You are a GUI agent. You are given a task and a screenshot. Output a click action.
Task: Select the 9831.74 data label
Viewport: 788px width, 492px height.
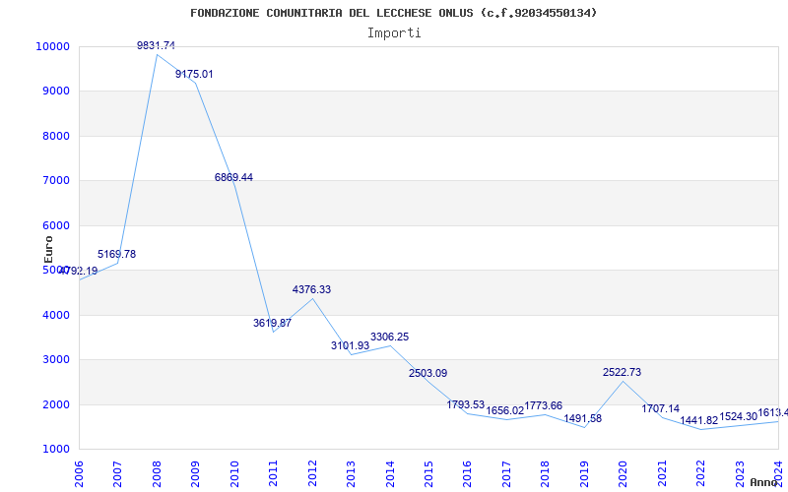tap(156, 45)
